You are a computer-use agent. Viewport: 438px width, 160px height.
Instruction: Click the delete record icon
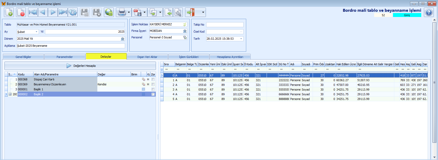21,12
